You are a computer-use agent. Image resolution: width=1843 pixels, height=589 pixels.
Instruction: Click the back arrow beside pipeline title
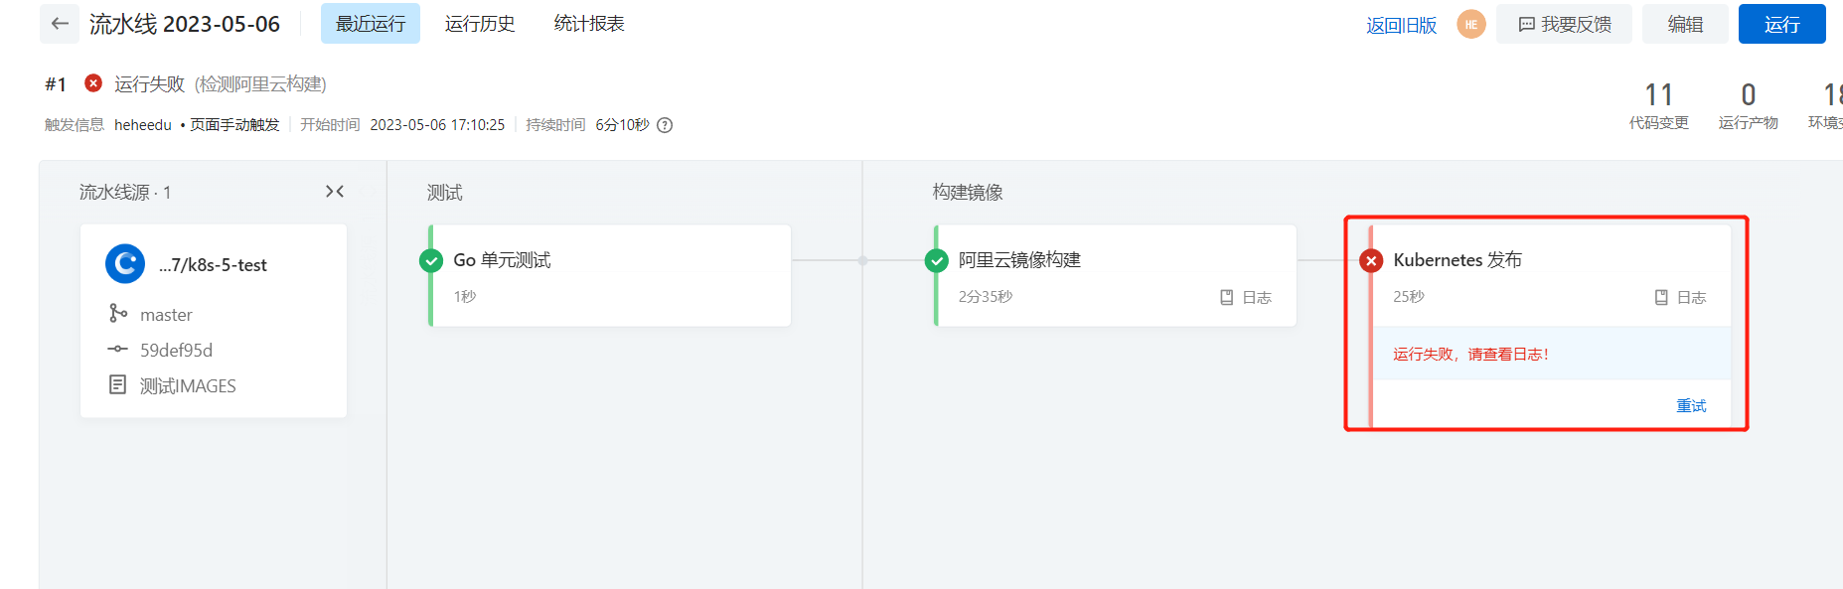(x=60, y=24)
